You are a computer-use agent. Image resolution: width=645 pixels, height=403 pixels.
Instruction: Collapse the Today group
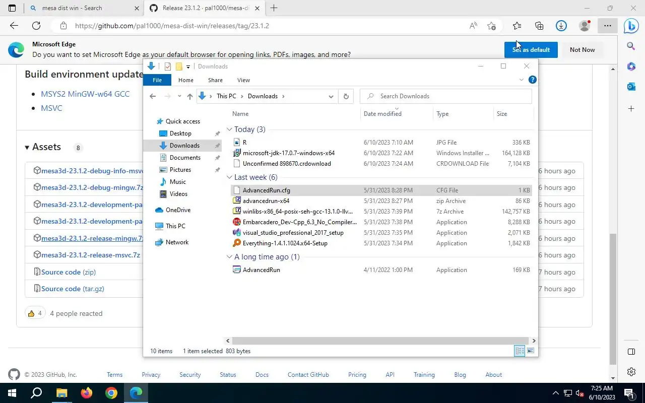click(229, 129)
